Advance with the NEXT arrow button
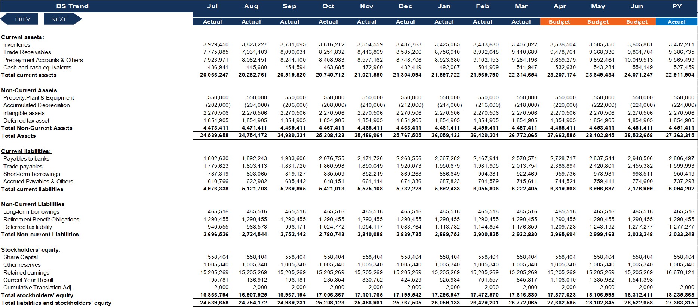 click(x=62, y=19)
